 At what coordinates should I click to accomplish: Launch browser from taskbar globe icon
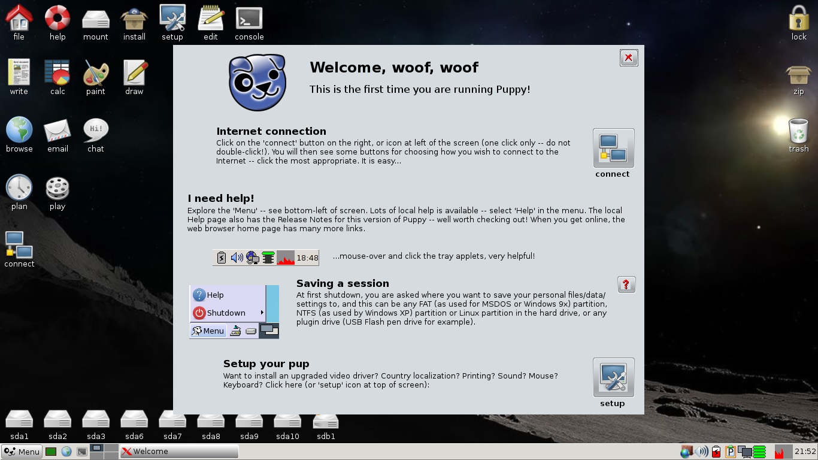(x=66, y=452)
